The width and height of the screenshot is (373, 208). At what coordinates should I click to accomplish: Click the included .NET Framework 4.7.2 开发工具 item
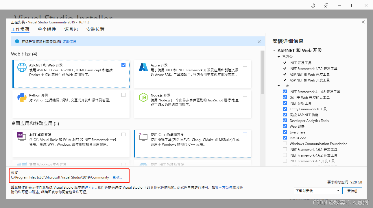click(x=313, y=68)
